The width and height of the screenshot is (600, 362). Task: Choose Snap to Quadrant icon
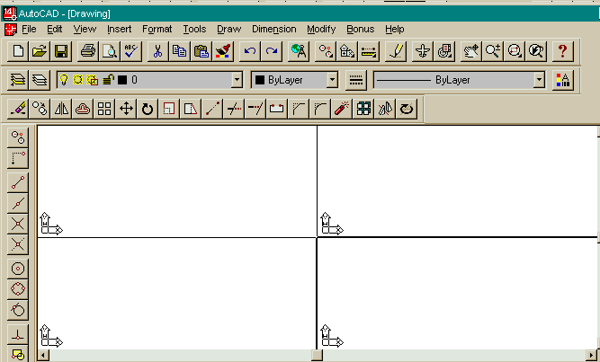(x=18, y=289)
